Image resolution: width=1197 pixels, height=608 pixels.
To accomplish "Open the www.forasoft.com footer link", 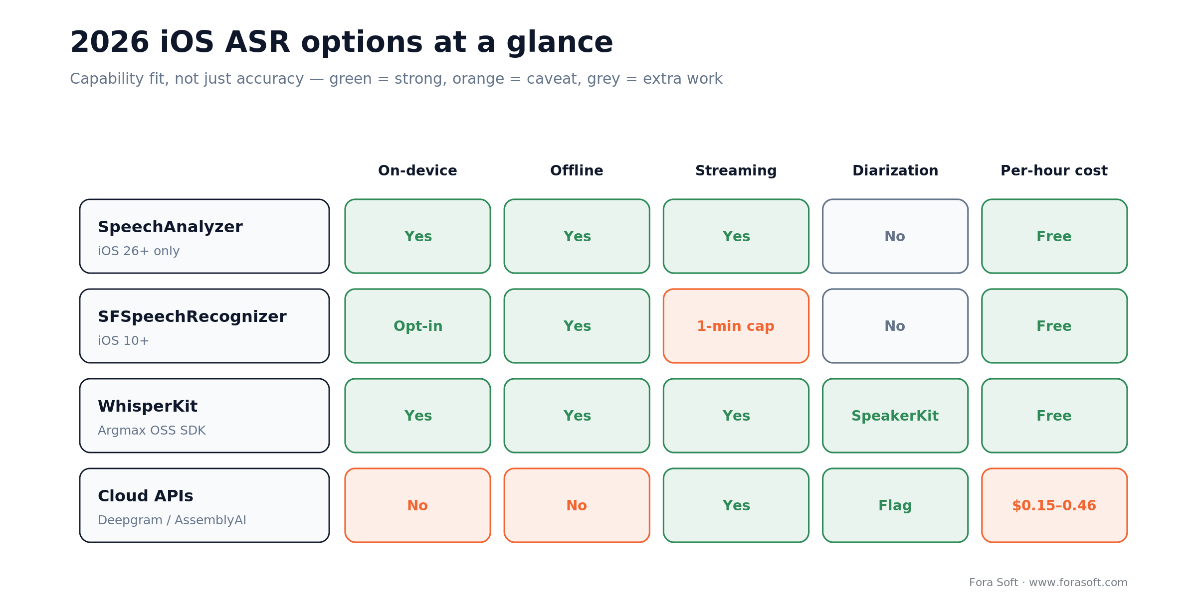I will tap(1078, 583).
